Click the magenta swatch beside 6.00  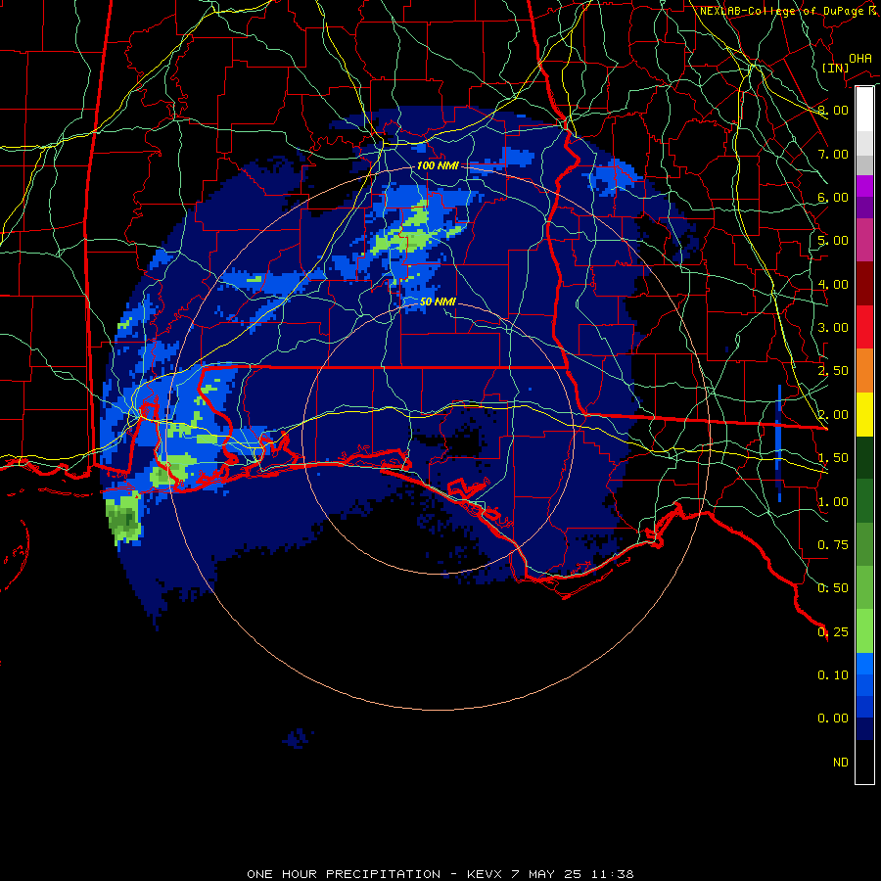pos(864,186)
